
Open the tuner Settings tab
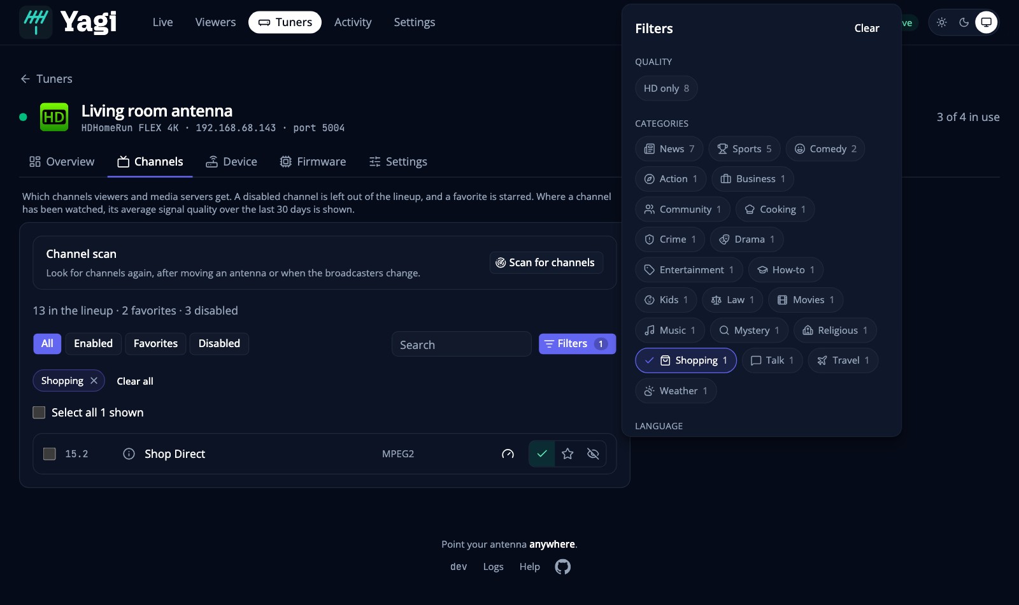point(398,162)
